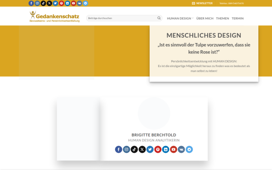Viewport: 272px width, 170px height.
Task: Click the round profile picture placeholder
Action: pyautogui.click(x=154, y=113)
